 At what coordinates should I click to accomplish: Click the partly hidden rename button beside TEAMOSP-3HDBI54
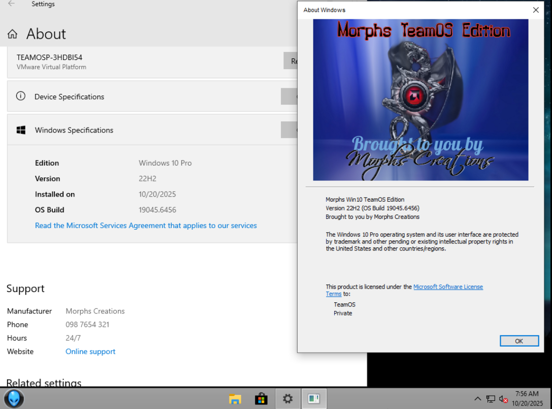(x=290, y=61)
